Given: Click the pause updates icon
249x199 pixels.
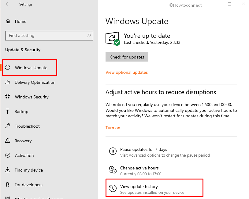Looking at the screenshot, I should tap(113, 151).
